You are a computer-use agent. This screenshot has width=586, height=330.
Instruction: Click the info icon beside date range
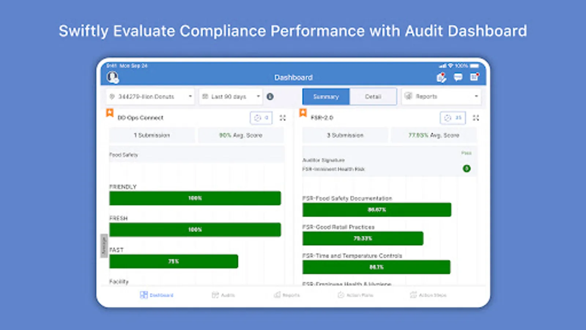point(270,96)
